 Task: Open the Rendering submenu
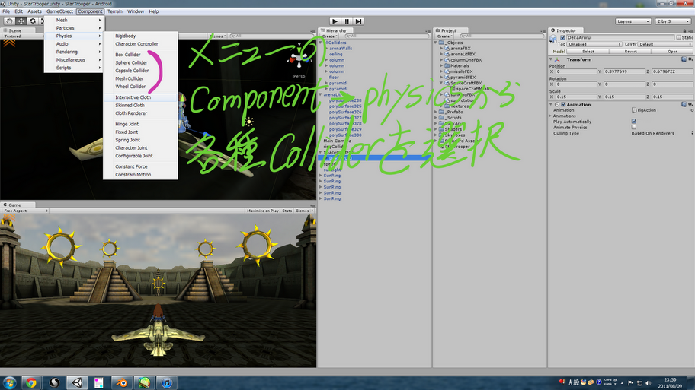(x=73, y=52)
